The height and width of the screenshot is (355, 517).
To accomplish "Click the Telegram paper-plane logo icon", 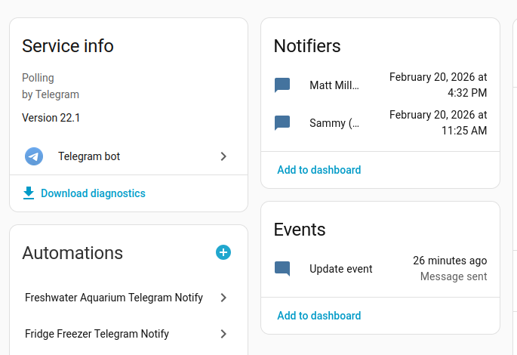I will [34, 156].
